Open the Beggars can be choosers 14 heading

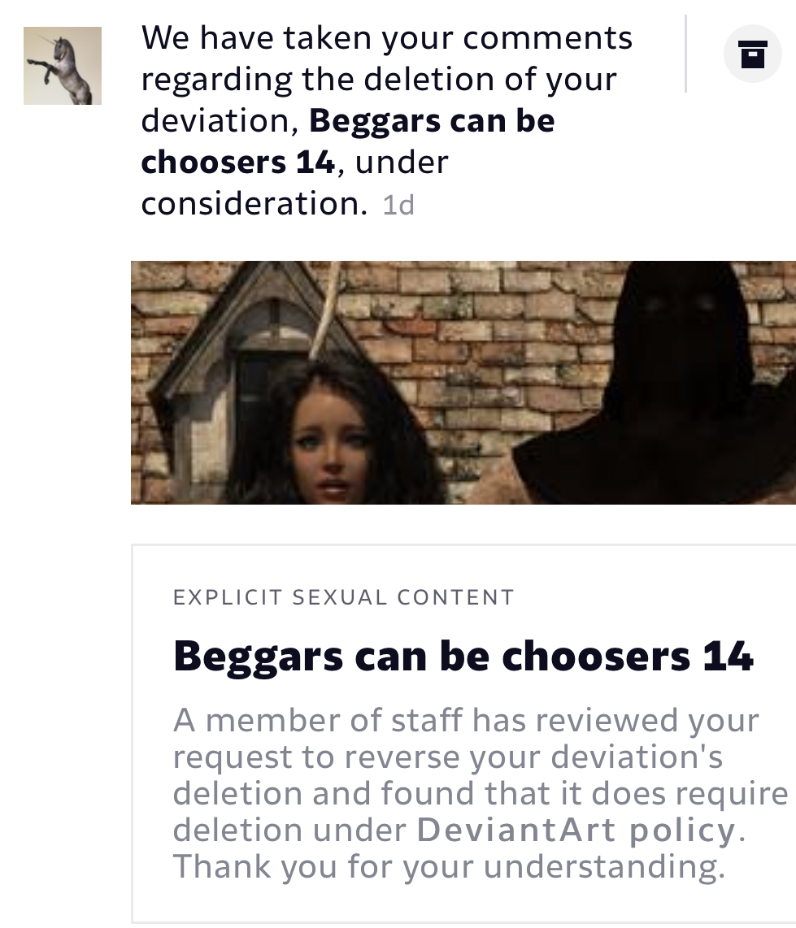[463, 657]
